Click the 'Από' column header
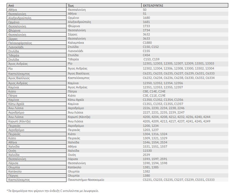Image resolution: width=238 pixels, height=193 pixels. 11,5
